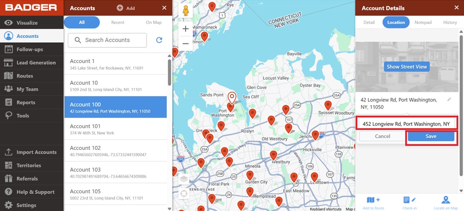Click the Add account plus icon

pos(120,8)
